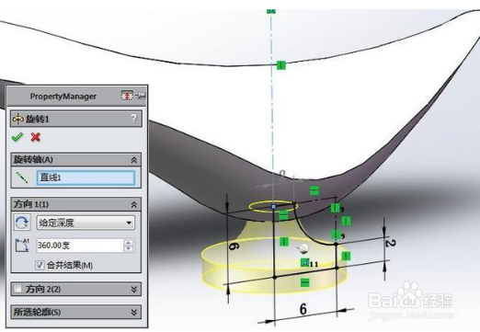Expand the 方向 2(2) section

pos(134,289)
